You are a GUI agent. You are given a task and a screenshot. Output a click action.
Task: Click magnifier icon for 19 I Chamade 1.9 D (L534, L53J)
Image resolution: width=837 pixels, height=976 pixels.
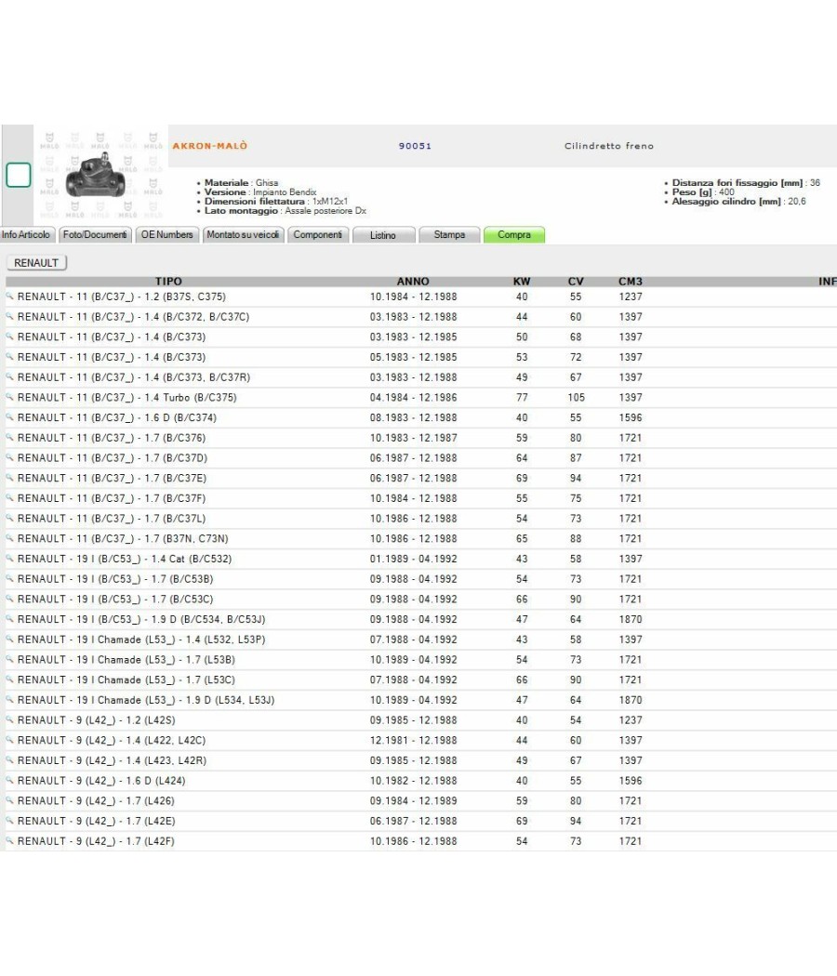point(10,700)
